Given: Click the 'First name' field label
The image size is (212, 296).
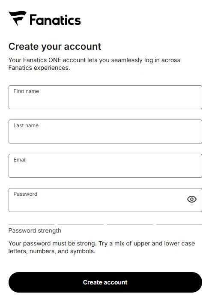Looking at the screenshot, I should [x=26, y=91].
